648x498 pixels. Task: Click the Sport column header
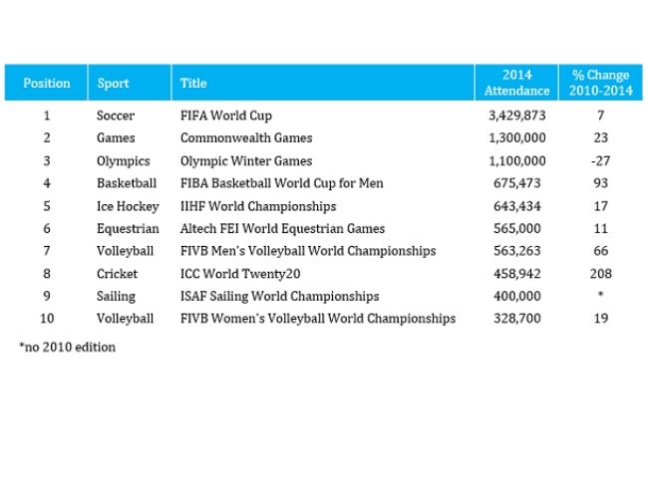point(114,84)
